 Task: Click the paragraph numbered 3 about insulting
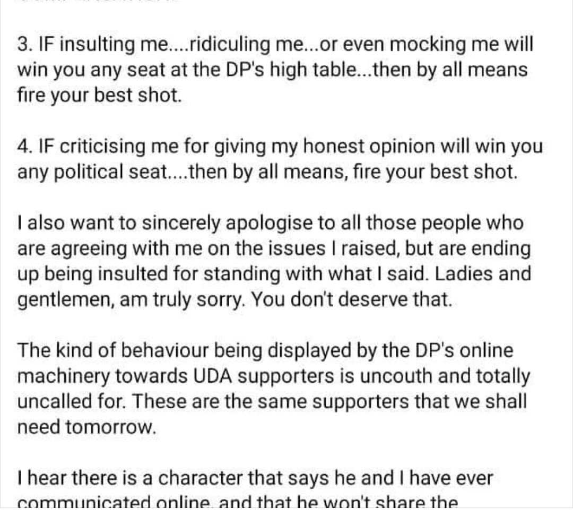click(275, 70)
